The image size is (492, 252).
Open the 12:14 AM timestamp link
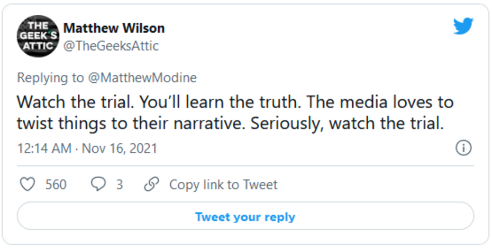pos(43,149)
